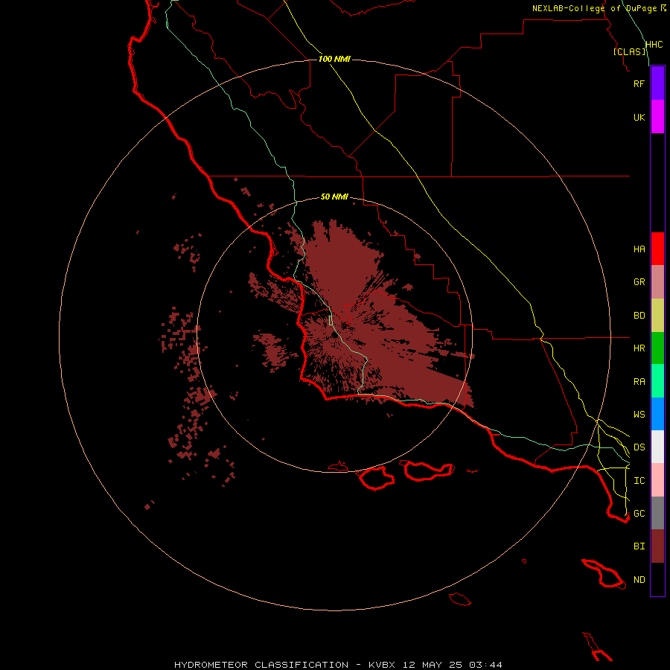Click the 'WS' legend label
Viewport: 670px width, 670px height.
(x=639, y=415)
